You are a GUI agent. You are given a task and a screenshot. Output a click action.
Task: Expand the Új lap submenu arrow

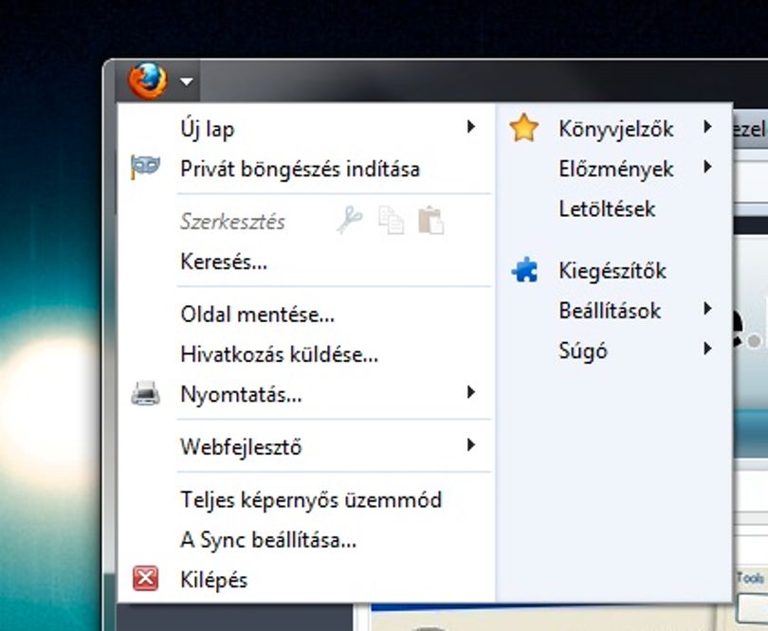click(470, 127)
